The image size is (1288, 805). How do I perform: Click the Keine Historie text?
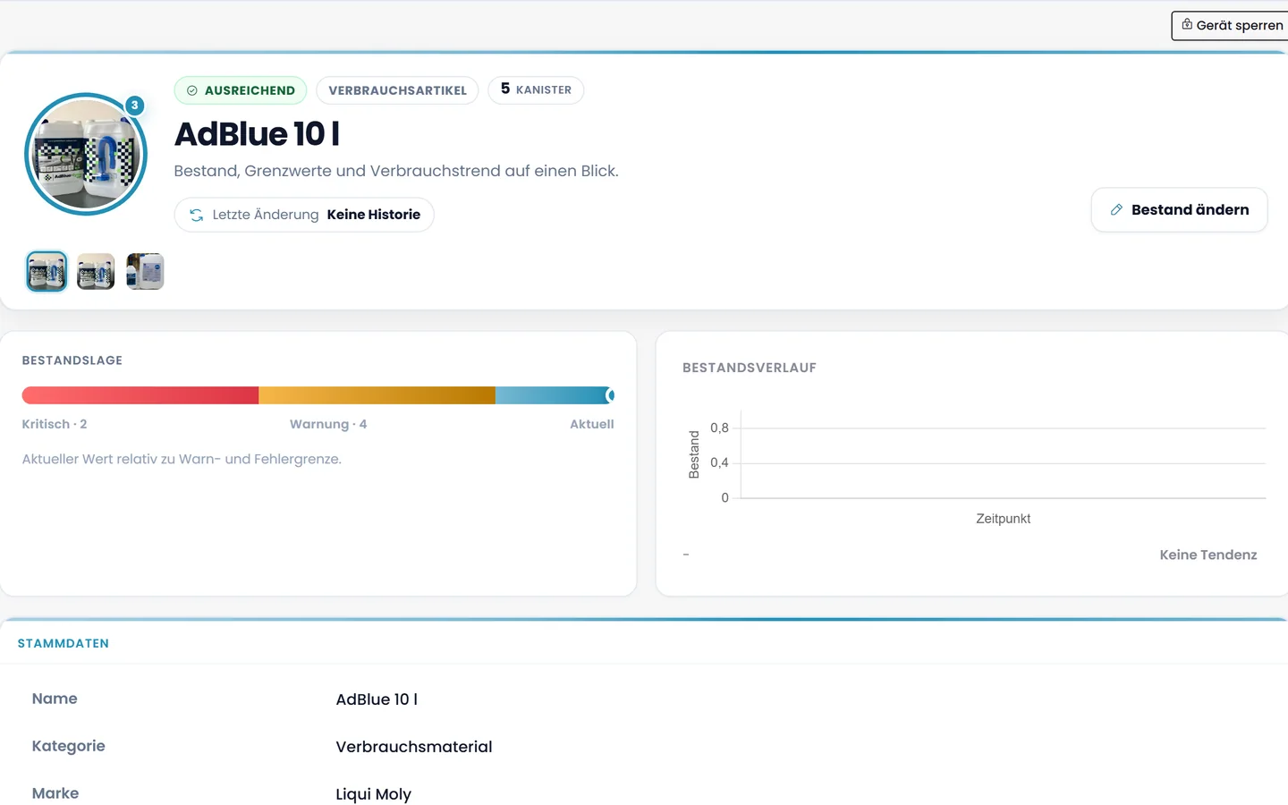coord(374,215)
